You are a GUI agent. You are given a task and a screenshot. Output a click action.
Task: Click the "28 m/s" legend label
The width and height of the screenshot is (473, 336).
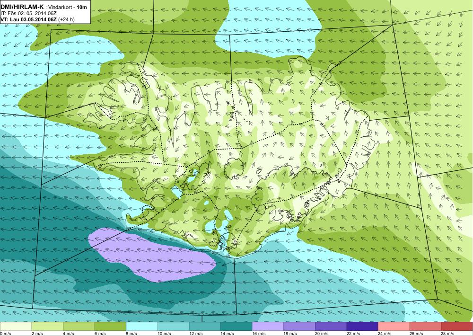(x=448, y=334)
